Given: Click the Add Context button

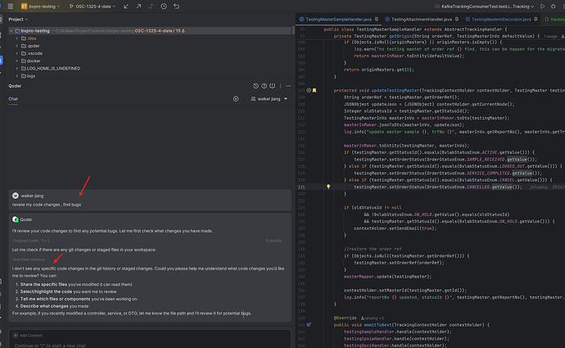Looking at the screenshot, I should (28, 336).
